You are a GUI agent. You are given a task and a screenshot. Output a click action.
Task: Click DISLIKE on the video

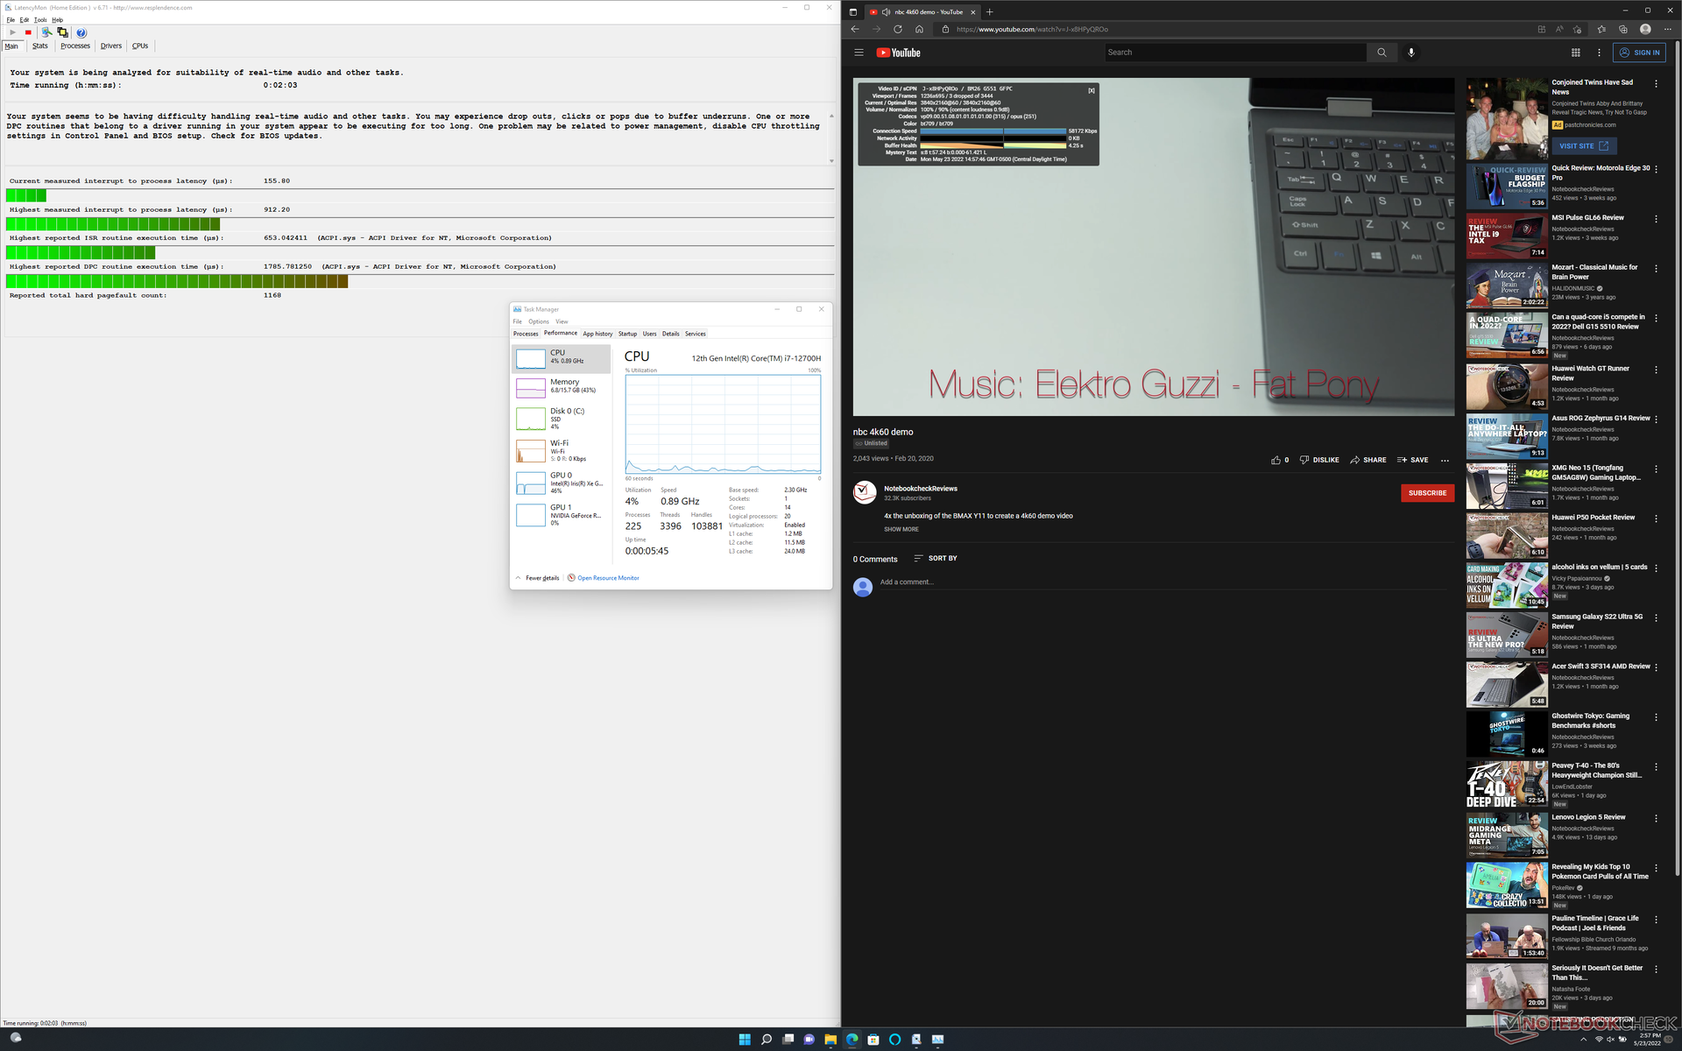tap(1319, 460)
